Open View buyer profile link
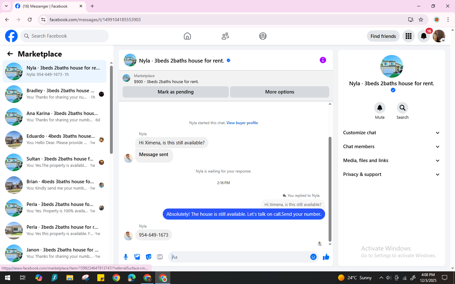Image resolution: width=455 pixels, height=284 pixels. coord(242,123)
